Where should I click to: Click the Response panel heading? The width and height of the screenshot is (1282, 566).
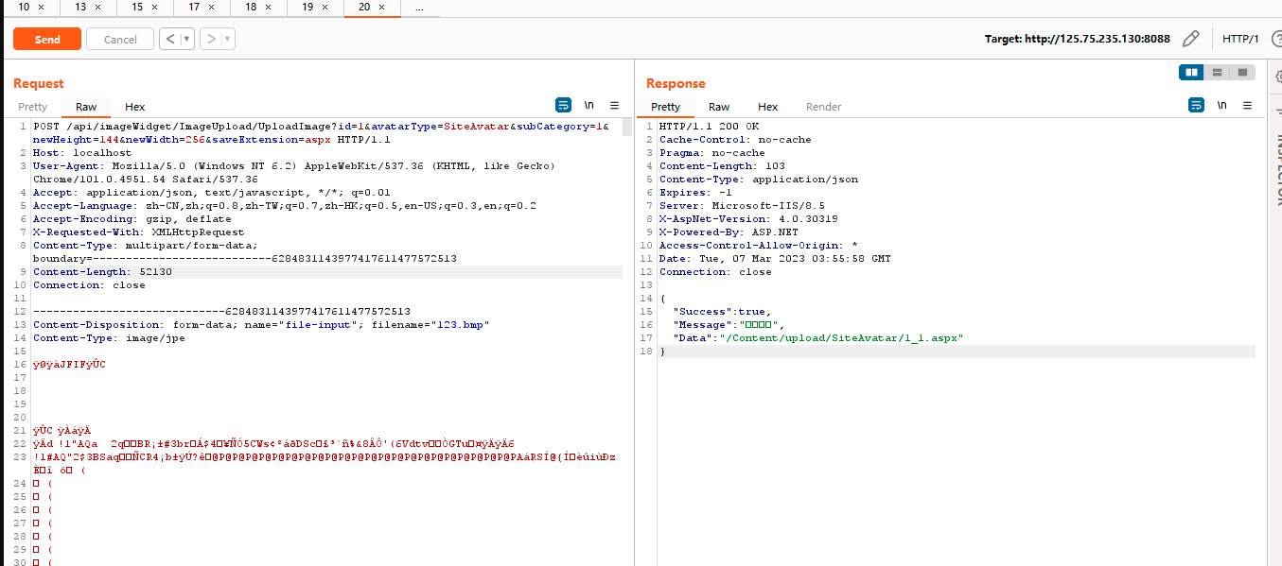click(x=676, y=83)
